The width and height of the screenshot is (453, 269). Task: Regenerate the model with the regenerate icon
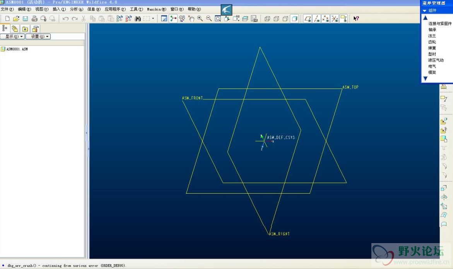pos(119,19)
